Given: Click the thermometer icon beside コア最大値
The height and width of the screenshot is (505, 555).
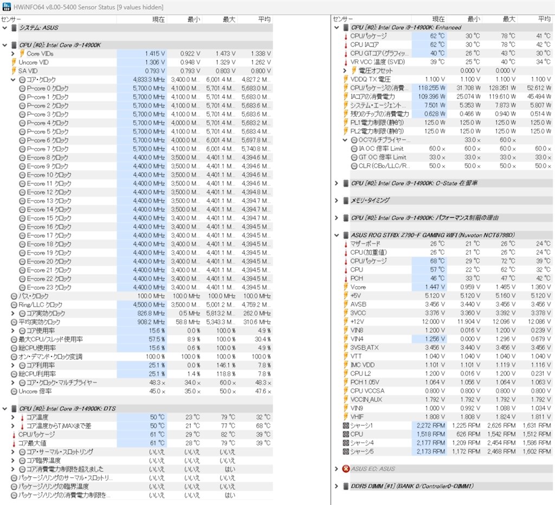Looking at the screenshot, I should click(14, 443).
